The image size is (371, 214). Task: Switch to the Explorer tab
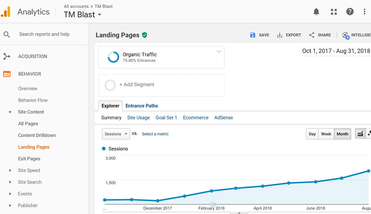(x=110, y=106)
